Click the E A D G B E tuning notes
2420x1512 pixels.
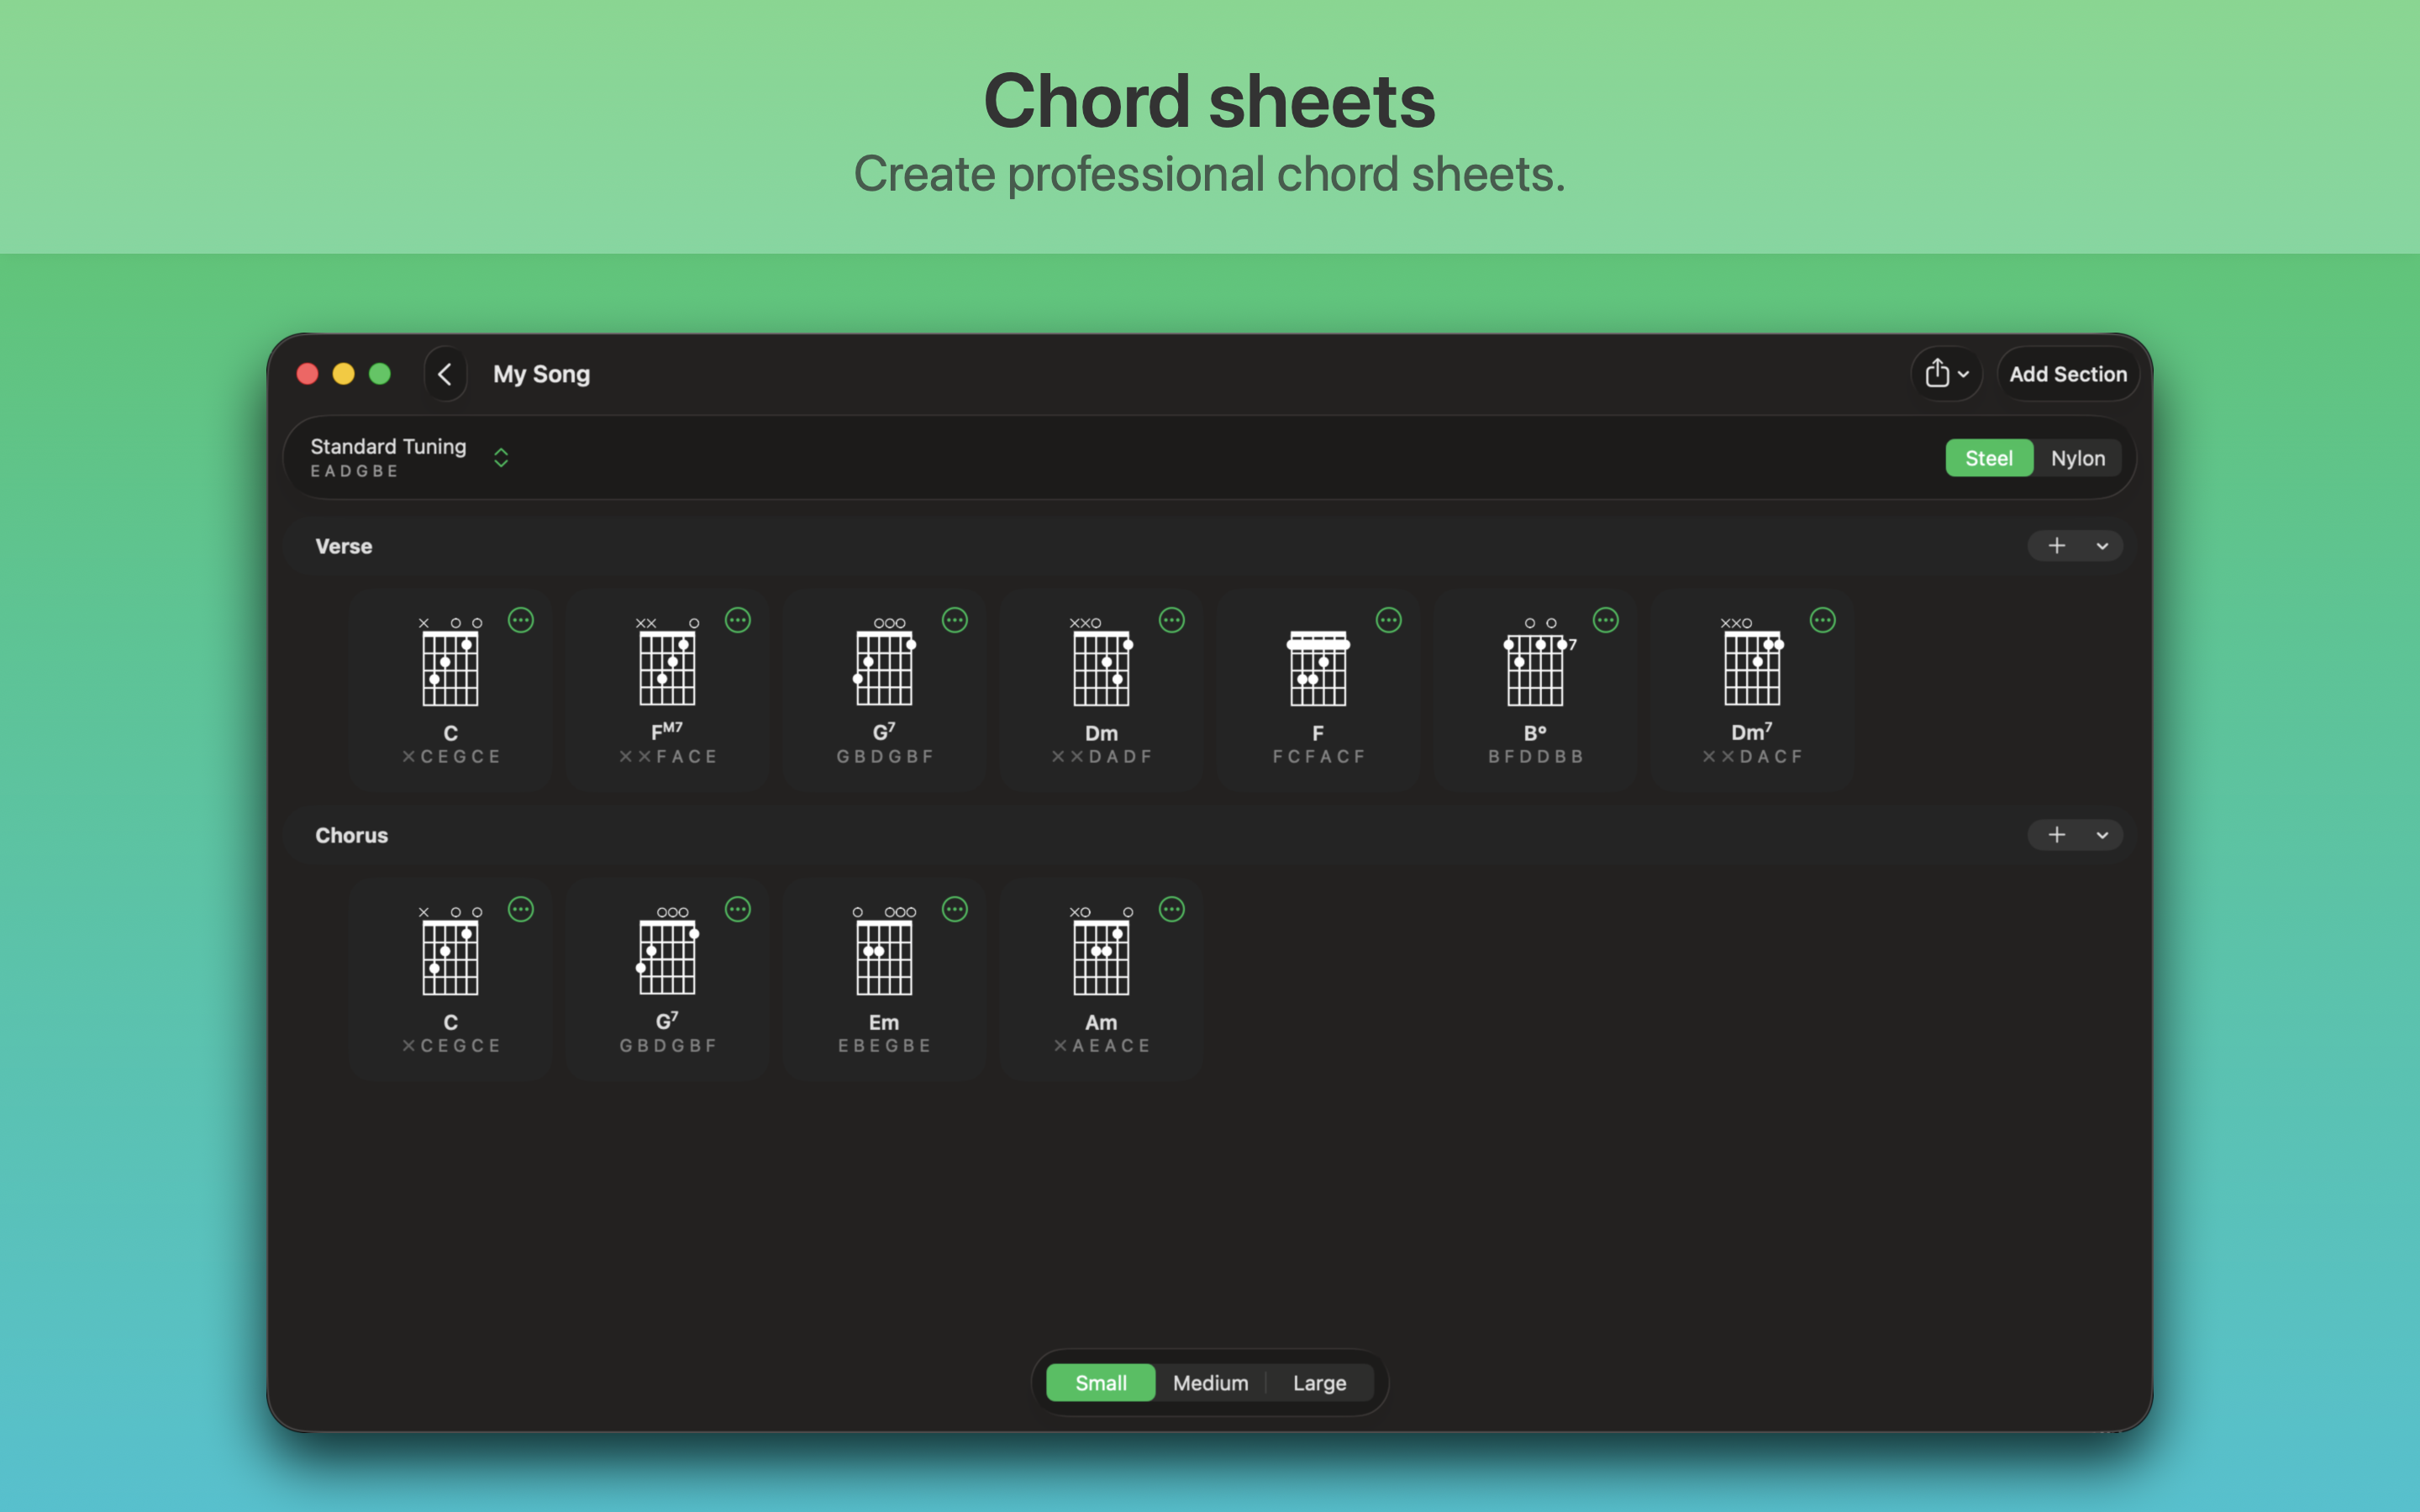354,471
